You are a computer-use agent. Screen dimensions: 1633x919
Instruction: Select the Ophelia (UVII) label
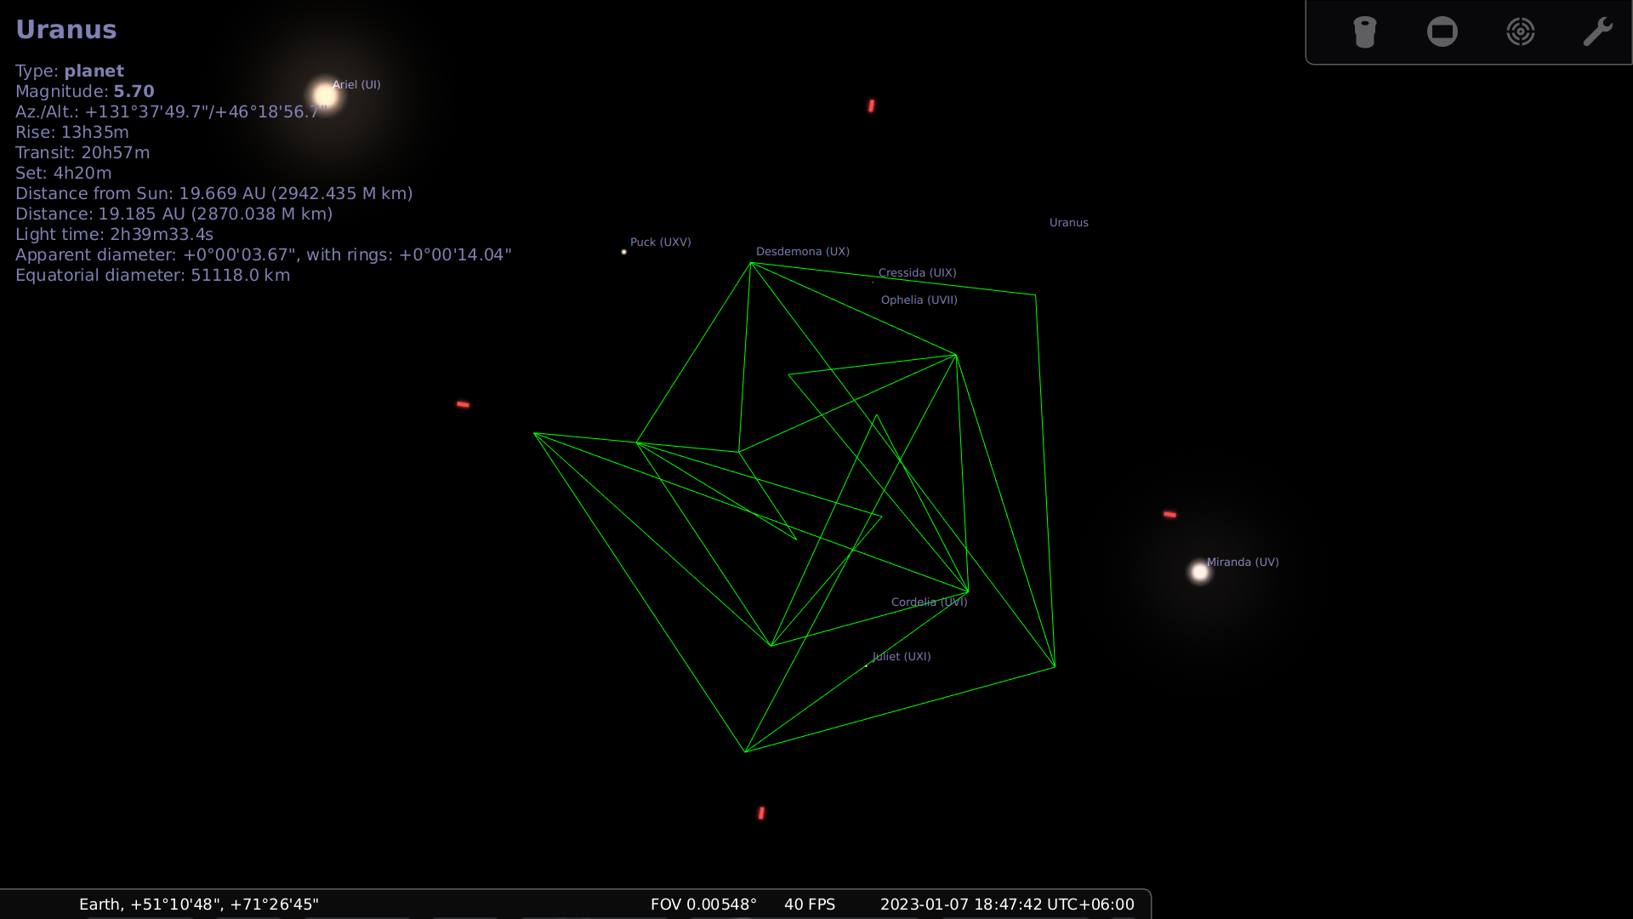tap(919, 300)
